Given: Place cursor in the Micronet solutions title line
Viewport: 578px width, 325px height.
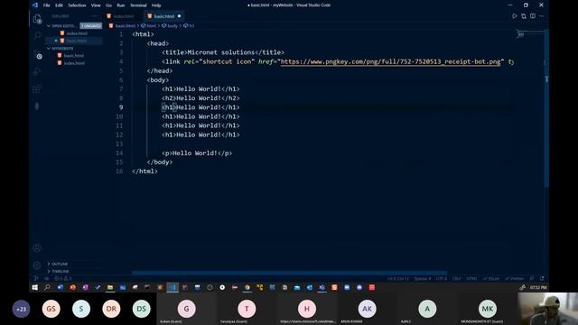Looking at the screenshot, I should (x=223, y=52).
